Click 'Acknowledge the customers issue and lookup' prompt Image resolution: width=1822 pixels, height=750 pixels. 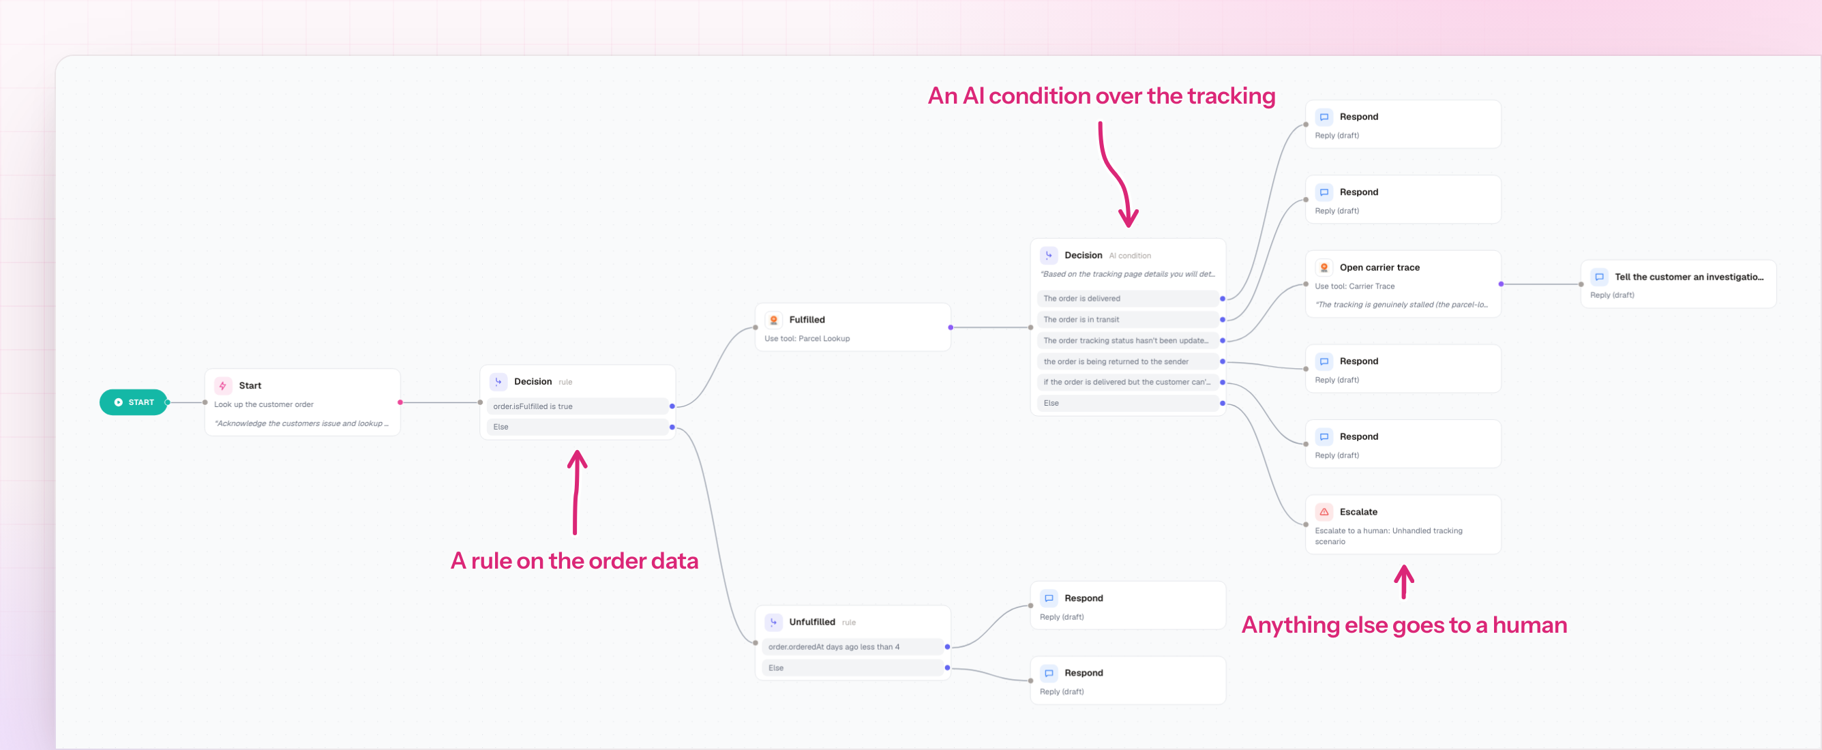[301, 424]
